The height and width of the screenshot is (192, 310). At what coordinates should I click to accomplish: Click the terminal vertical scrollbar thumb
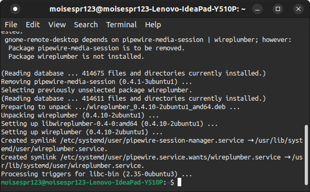tap(306, 155)
